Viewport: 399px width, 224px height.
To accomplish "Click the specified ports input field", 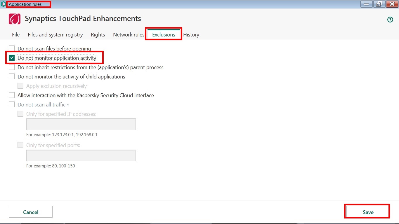I will [81, 155].
